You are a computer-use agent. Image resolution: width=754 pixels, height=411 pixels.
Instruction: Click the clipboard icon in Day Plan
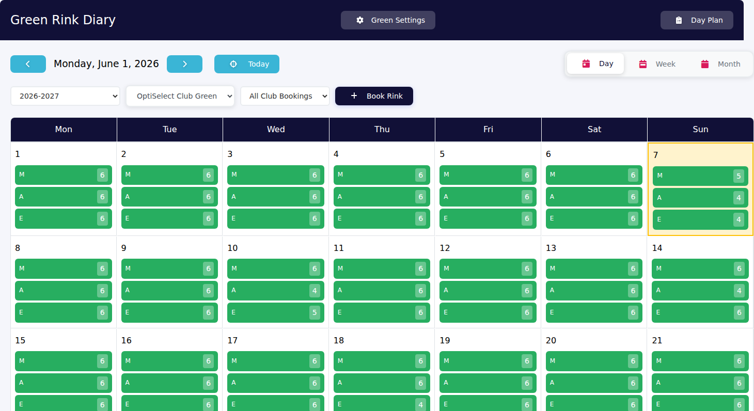coord(679,20)
